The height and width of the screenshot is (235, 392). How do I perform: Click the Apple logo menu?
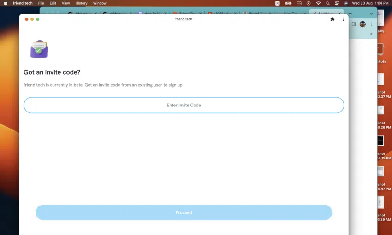click(x=5, y=3)
